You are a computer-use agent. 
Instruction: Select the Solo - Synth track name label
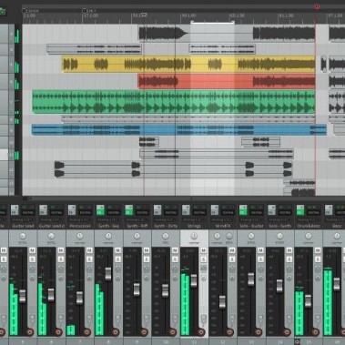point(280,226)
